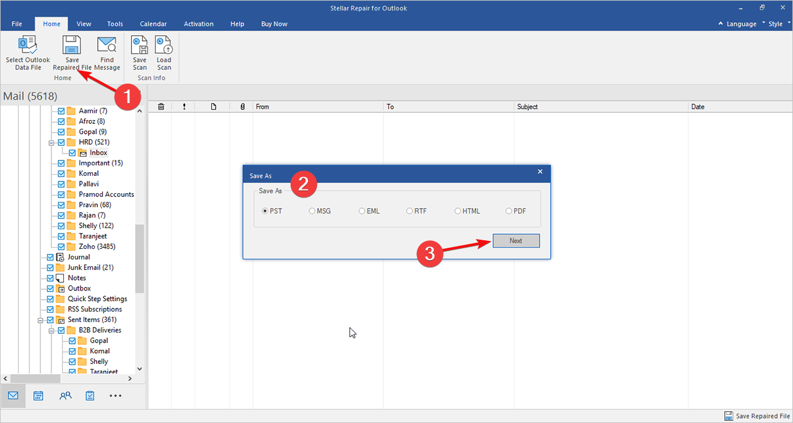Image resolution: width=793 pixels, height=423 pixels.
Task: Open the Activation tab
Action: tap(198, 24)
